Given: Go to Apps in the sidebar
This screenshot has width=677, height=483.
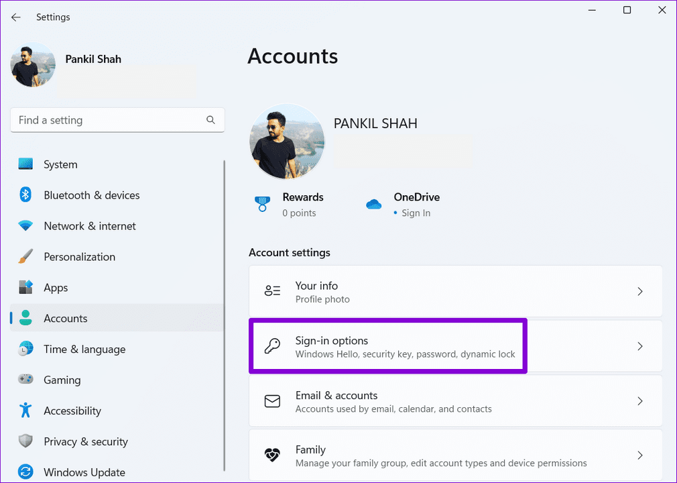Looking at the screenshot, I should (56, 288).
